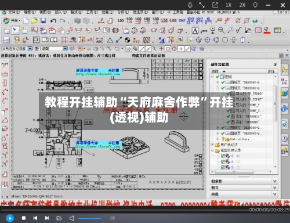The image size is (290, 223).
Task: Collapse the 模型历史记录 tree node
Action: tap(213, 150)
